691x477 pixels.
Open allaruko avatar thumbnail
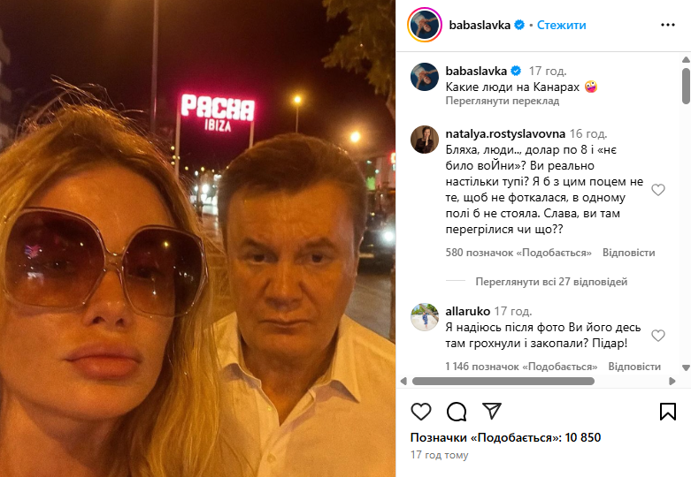coord(425,317)
